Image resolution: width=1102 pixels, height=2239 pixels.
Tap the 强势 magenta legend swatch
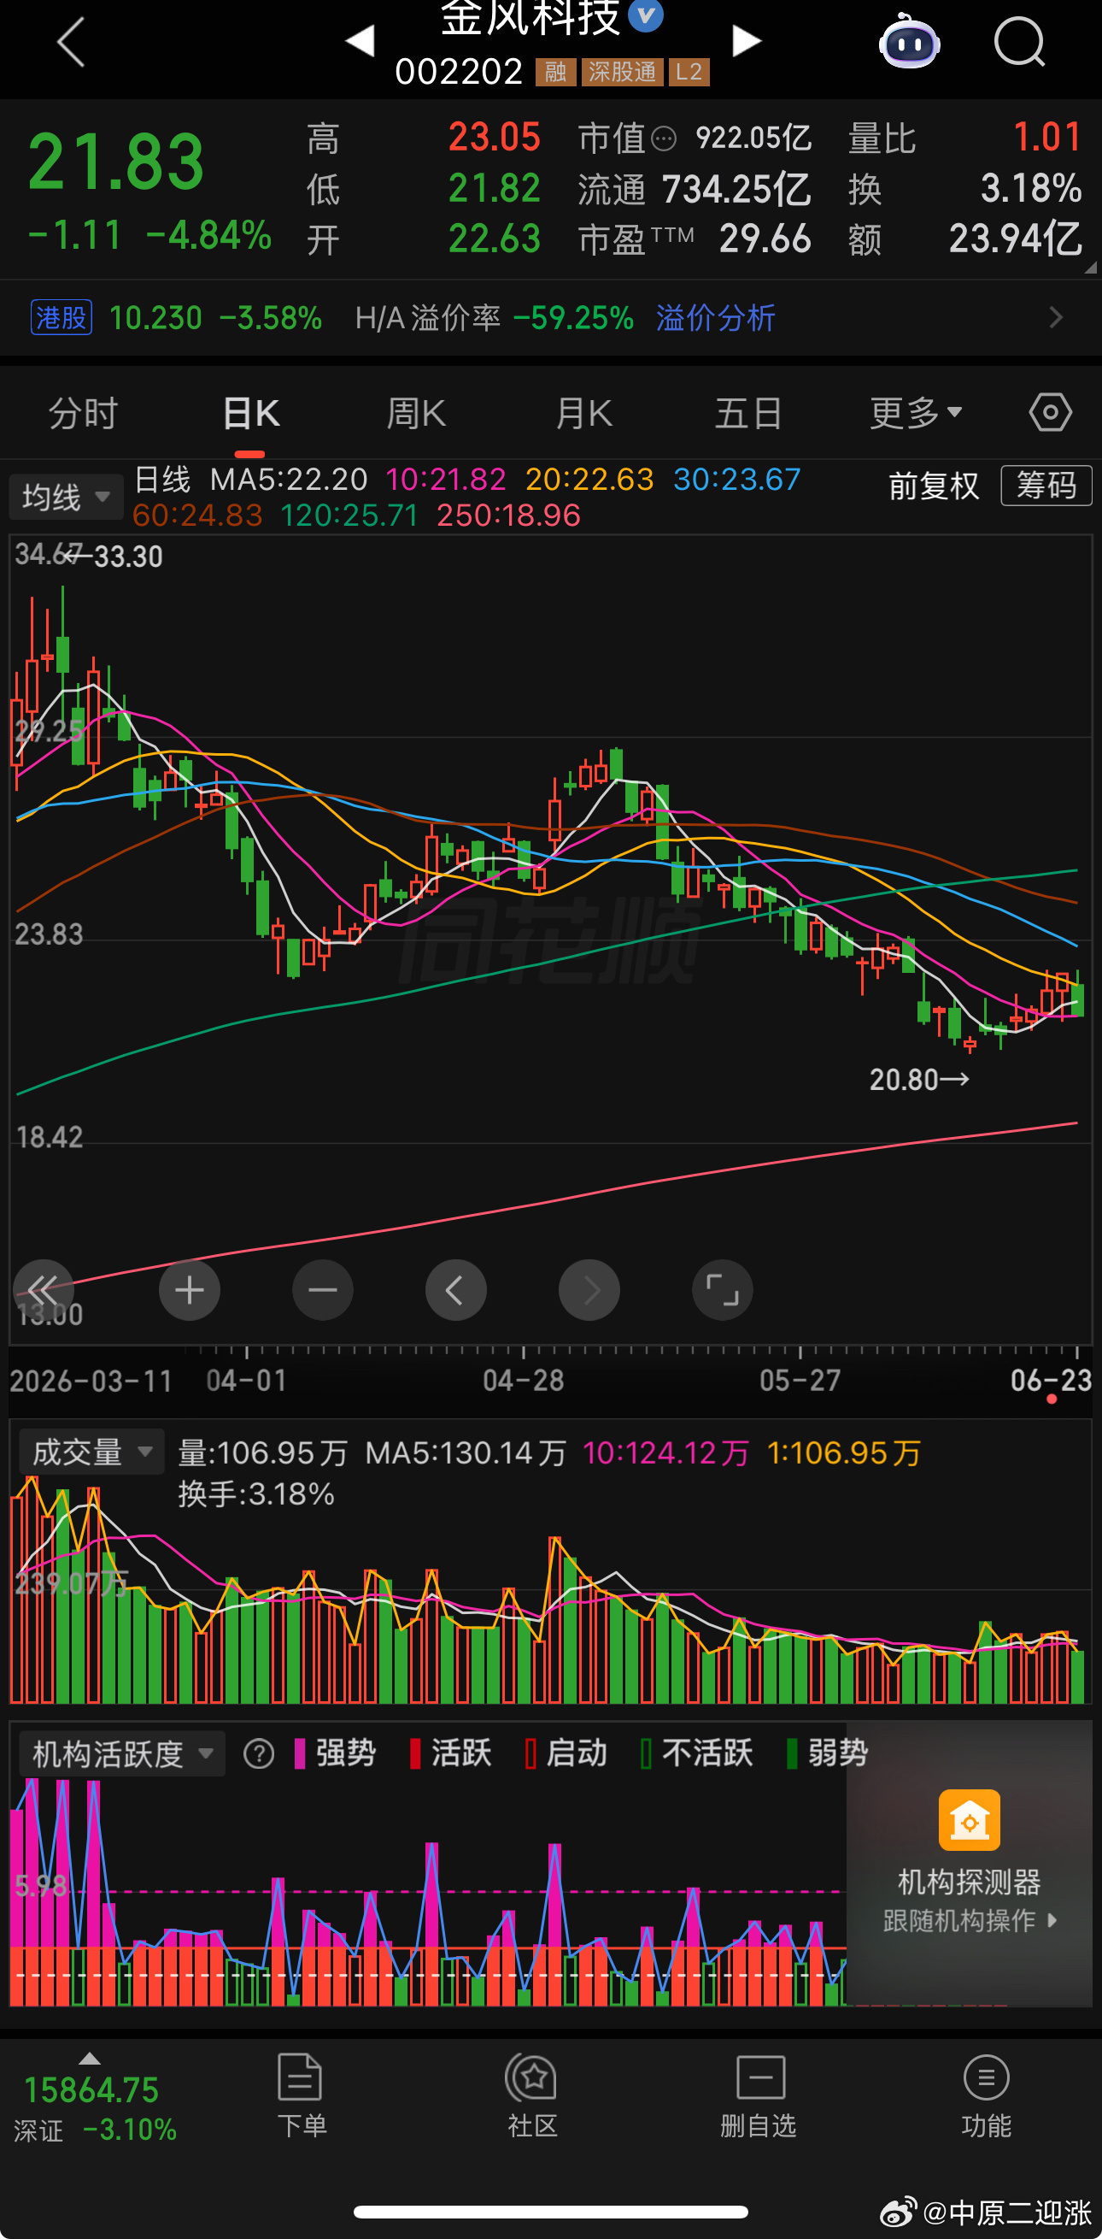click(x=300, y=1753)
